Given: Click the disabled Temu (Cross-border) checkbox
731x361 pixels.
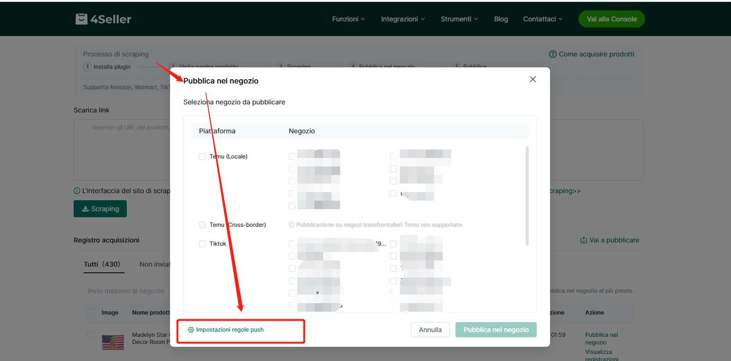Looking at the screenshot, I should pyautogui.click(x=202, y=225).
